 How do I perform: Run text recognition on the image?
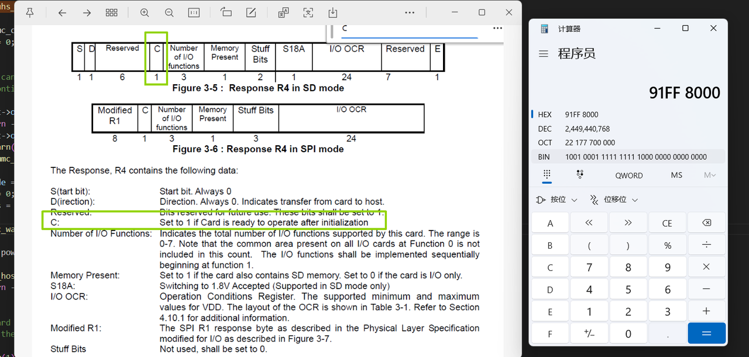pyautogui.click(x=308, y=13)
